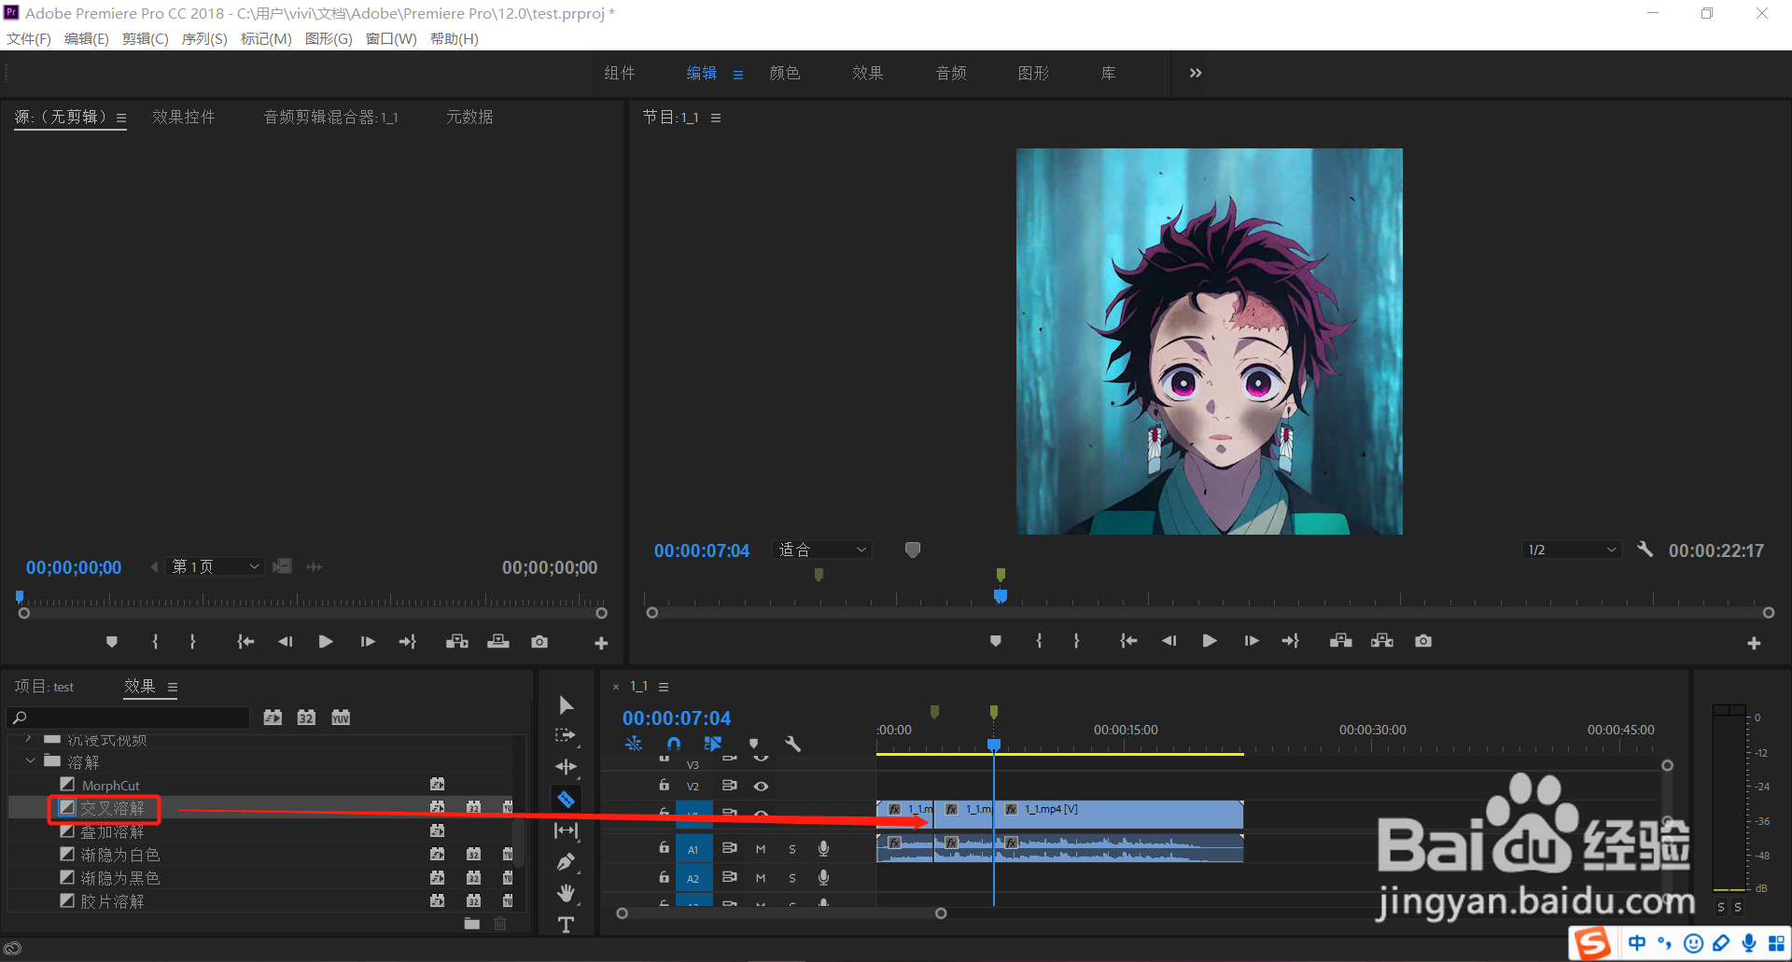Viewport: 1792px width, 962px height.
Task: Open playback resolution dropdown 1/2
Action: pyautogui.click(x=1571, y=550)
